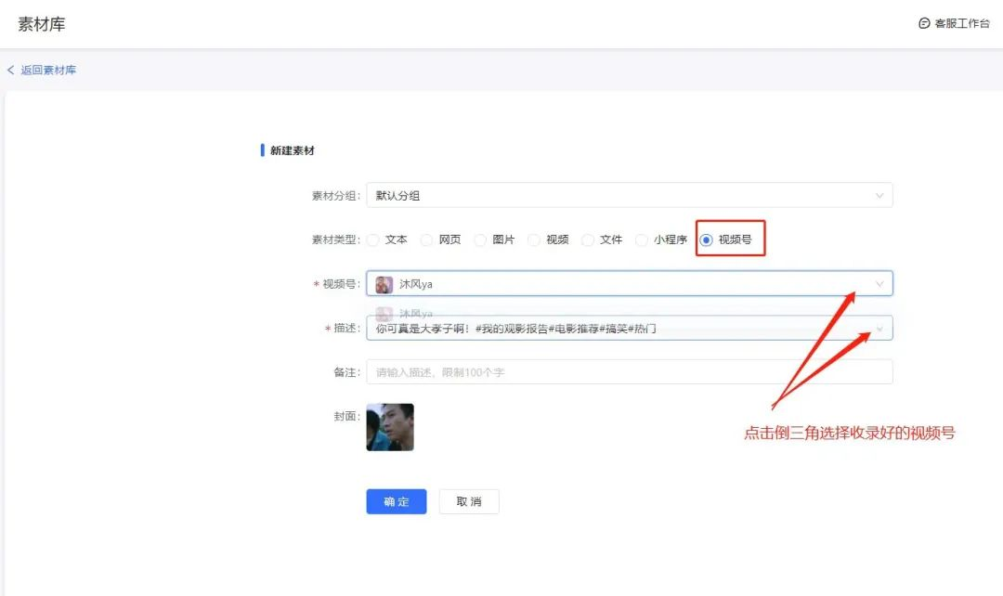Image resolution: width=1003 pixels, height=596 pixels.
Task: Pick the 文件 material type
Action: [588, 240]
